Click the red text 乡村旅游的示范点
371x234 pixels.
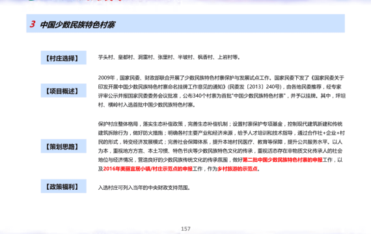[238, 169]
